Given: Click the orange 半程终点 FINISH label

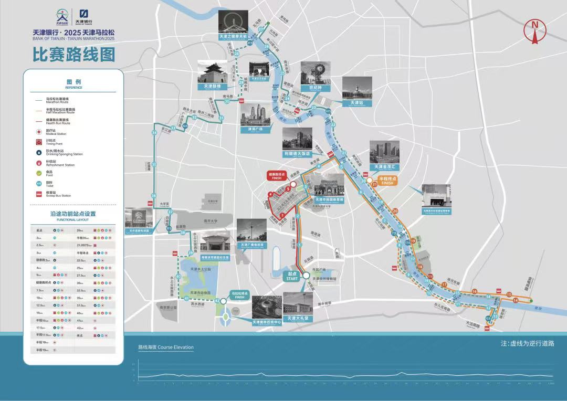Looking at the screenshot, I should click(x=387, y=181).
